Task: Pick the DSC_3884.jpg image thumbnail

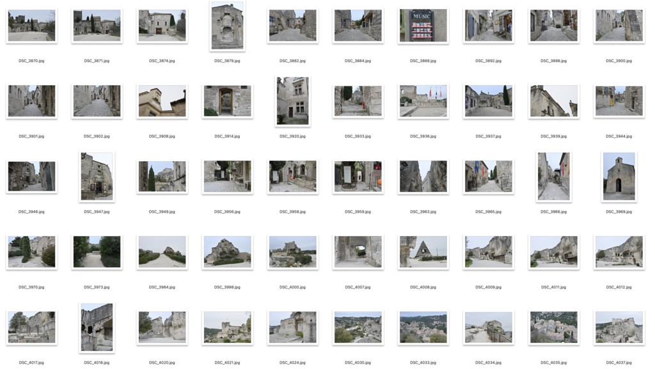Action: click(x=358, y=26)
